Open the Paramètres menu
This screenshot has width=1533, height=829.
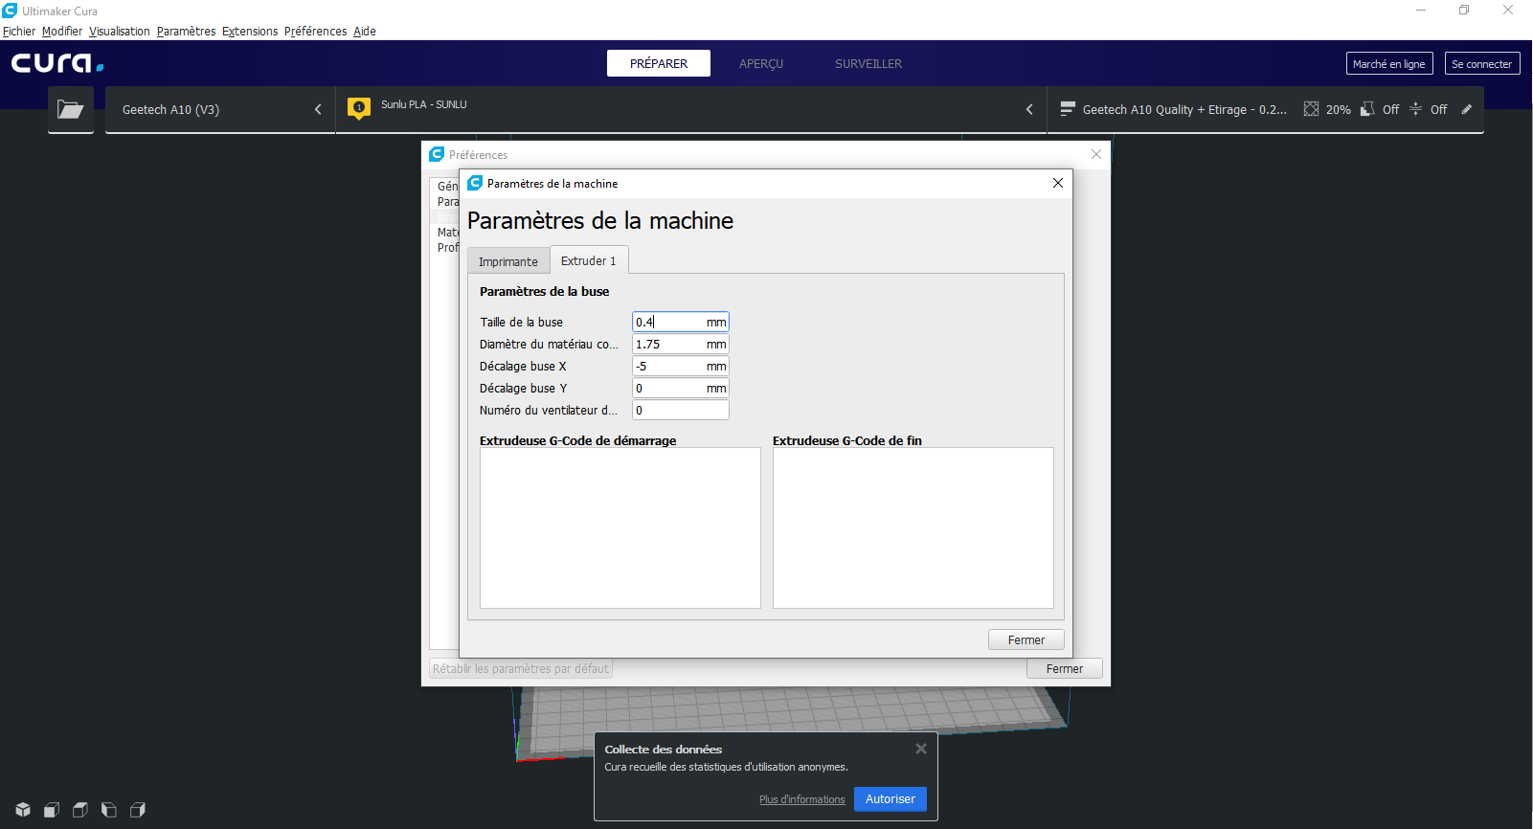point(186,31)
